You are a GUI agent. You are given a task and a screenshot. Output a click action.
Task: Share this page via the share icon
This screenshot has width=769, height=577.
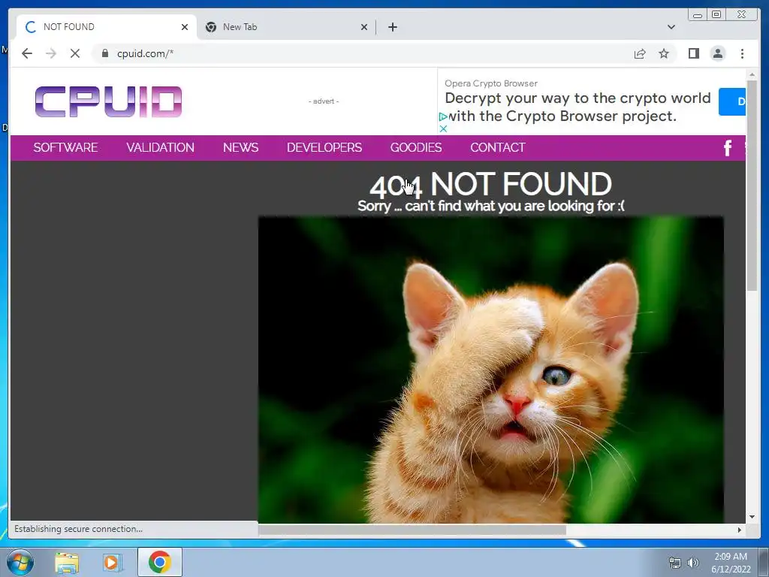[640, 53]
